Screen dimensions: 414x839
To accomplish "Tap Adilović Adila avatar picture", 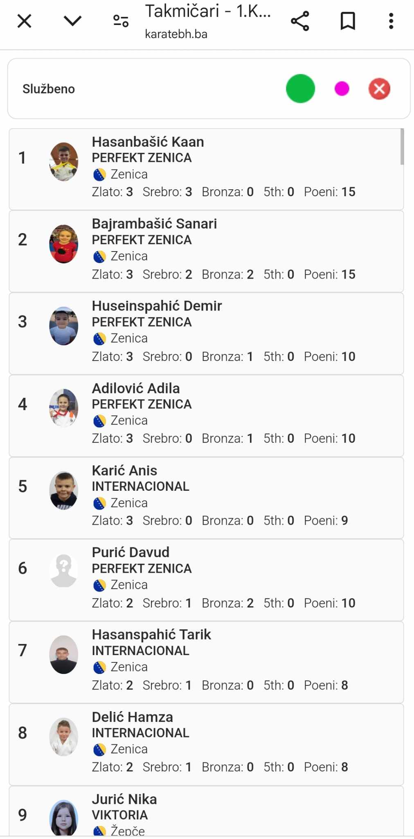I will coord(64,408).
